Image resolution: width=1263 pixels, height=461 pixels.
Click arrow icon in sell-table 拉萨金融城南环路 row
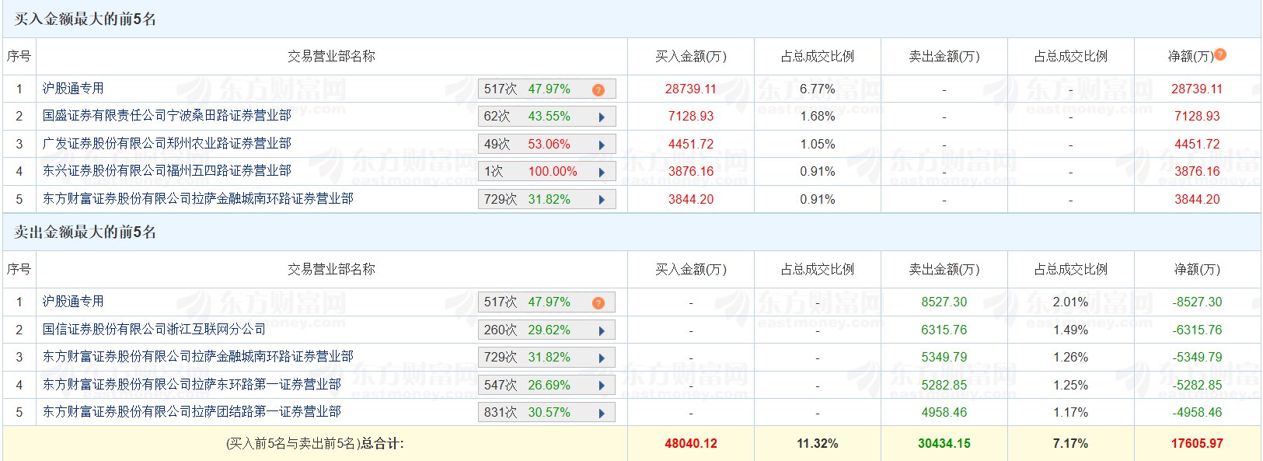[x=602, y=358]
